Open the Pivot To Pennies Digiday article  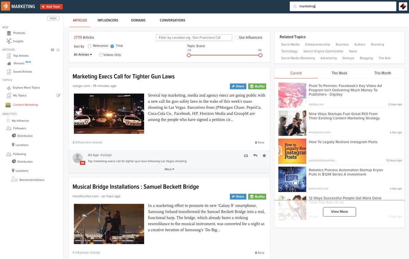(x=345, y=90)
